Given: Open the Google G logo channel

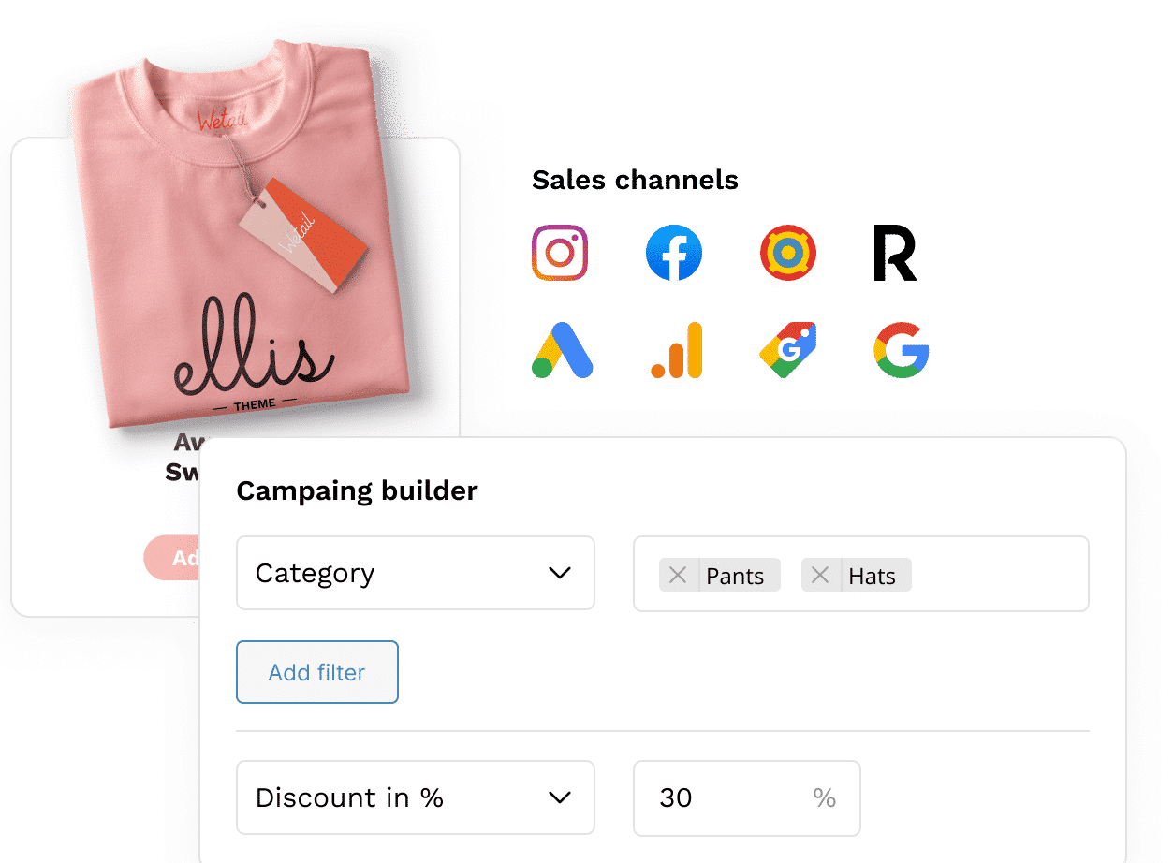Looking at the screenshot, I should click(902, 350).
